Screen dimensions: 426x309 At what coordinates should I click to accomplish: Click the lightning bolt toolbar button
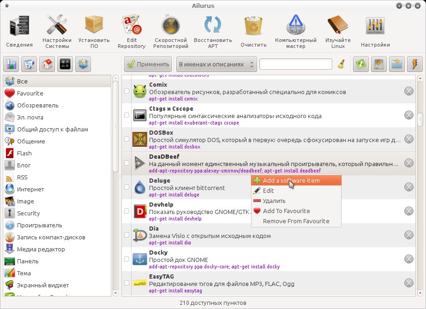click(x=414, y=65)
